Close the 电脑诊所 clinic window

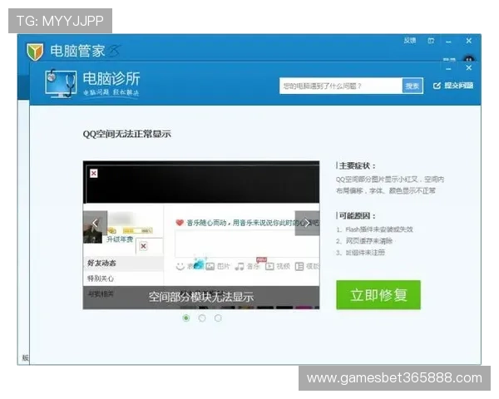click(x=469, y=68)
